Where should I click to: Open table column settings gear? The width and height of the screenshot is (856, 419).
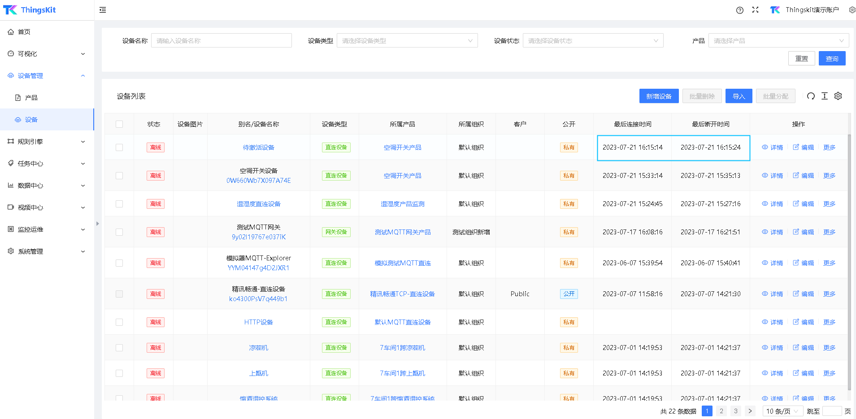838,96
